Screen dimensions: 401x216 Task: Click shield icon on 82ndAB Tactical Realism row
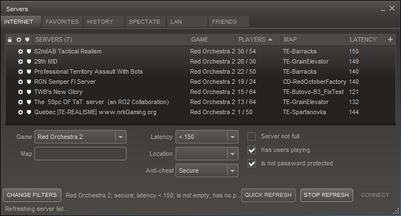[29, 51]
